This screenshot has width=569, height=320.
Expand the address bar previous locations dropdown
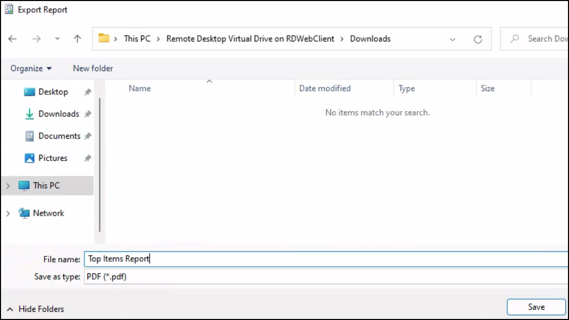click(452, 39)
